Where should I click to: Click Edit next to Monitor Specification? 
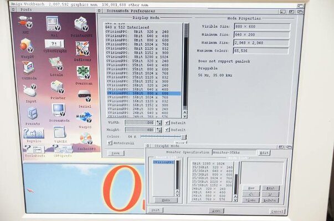[265, 153]
